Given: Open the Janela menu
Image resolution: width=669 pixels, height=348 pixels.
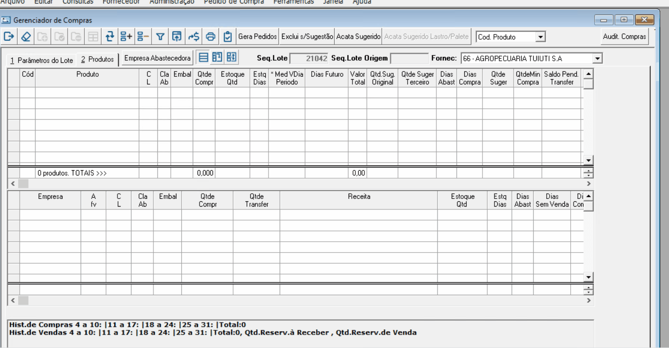Looking at the screenshot, I should [x=333, y=2].
